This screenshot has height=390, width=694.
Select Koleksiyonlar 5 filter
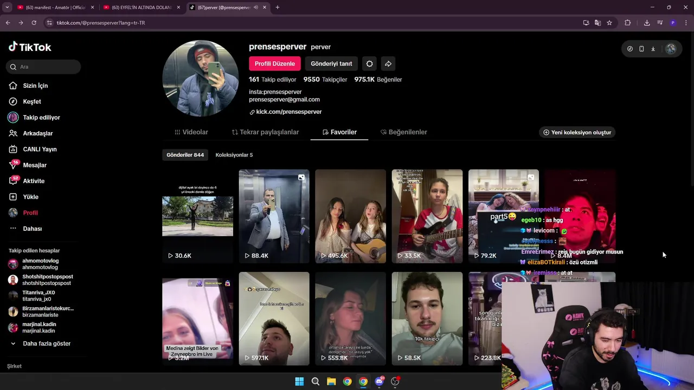click(234, 155)
